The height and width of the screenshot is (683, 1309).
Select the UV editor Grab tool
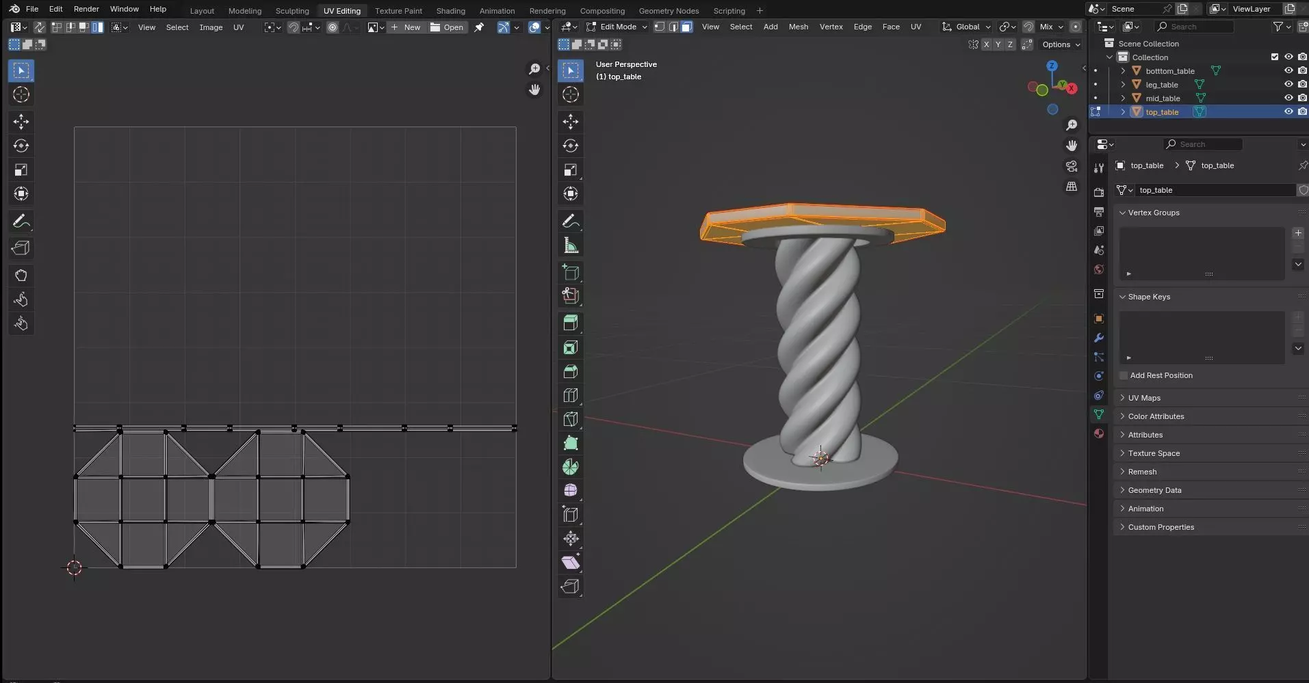click(x=21, y=276)
